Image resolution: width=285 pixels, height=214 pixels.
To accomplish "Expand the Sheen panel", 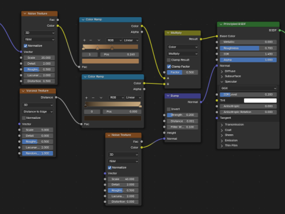I will coord(221,136).
